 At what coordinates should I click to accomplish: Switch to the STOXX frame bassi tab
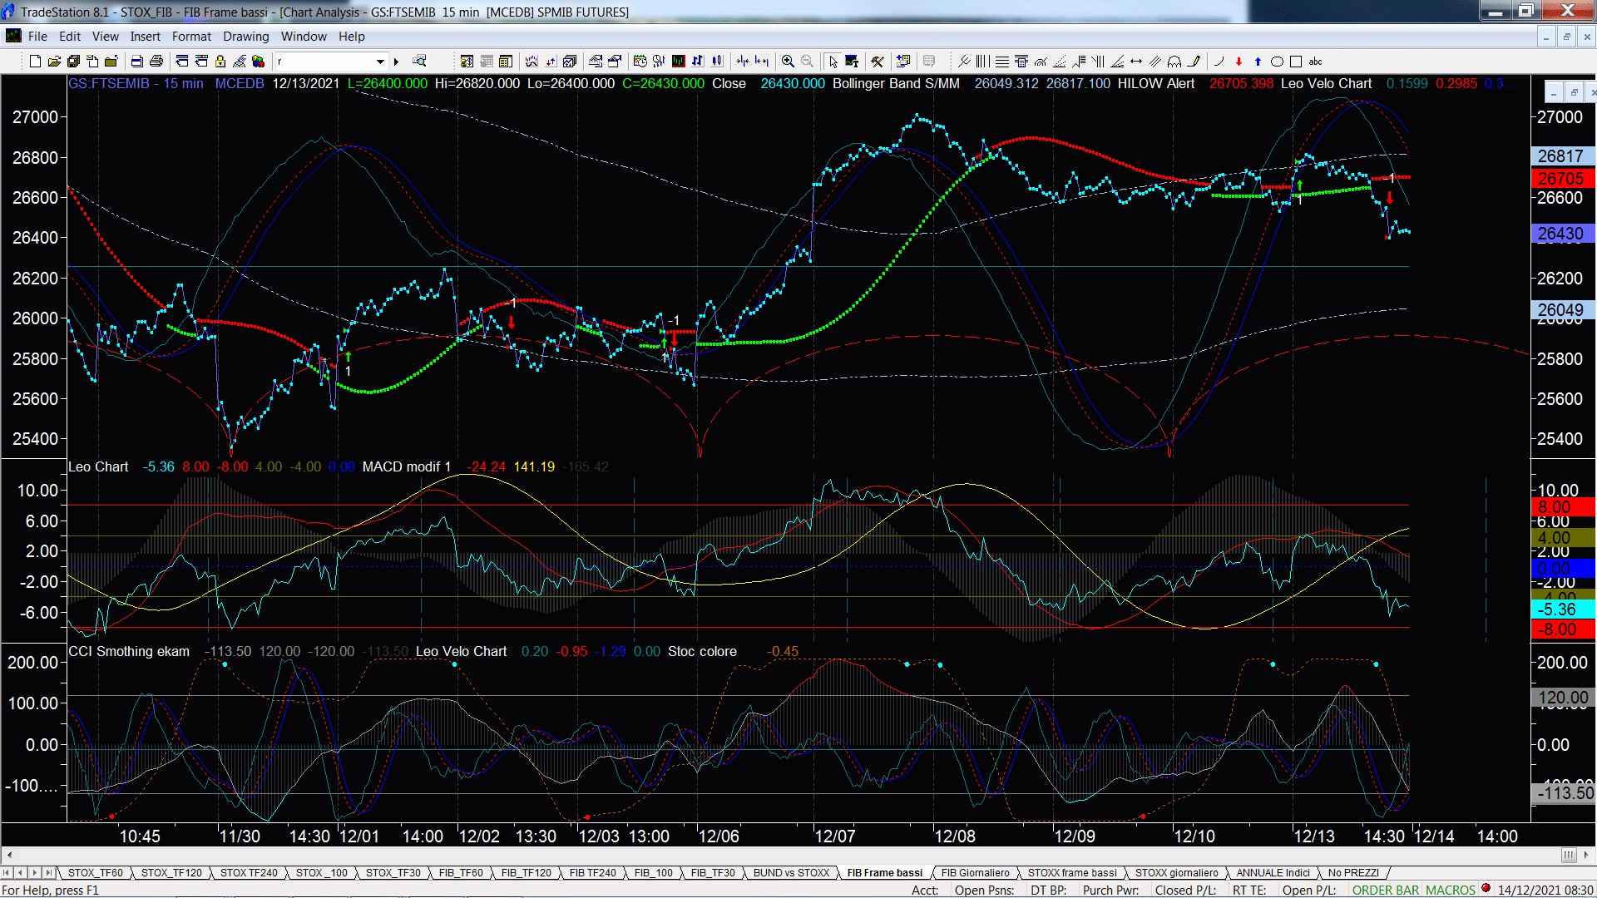coord(1072,872)
